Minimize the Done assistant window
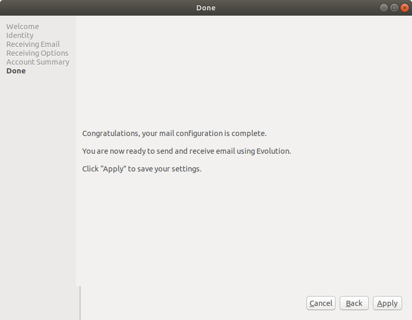This screenshot has width=412, height=320. pos(384,7)
